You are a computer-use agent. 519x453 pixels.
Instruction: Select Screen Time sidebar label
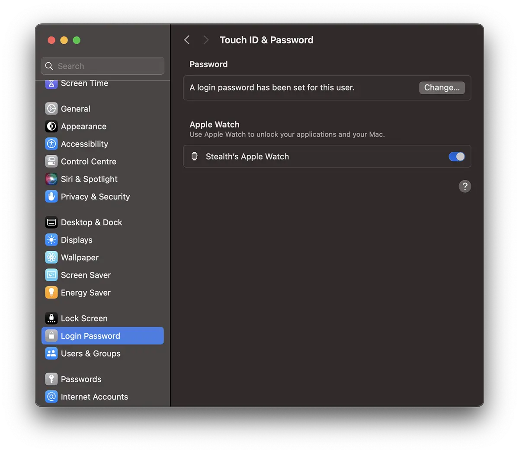coord(84,83)
